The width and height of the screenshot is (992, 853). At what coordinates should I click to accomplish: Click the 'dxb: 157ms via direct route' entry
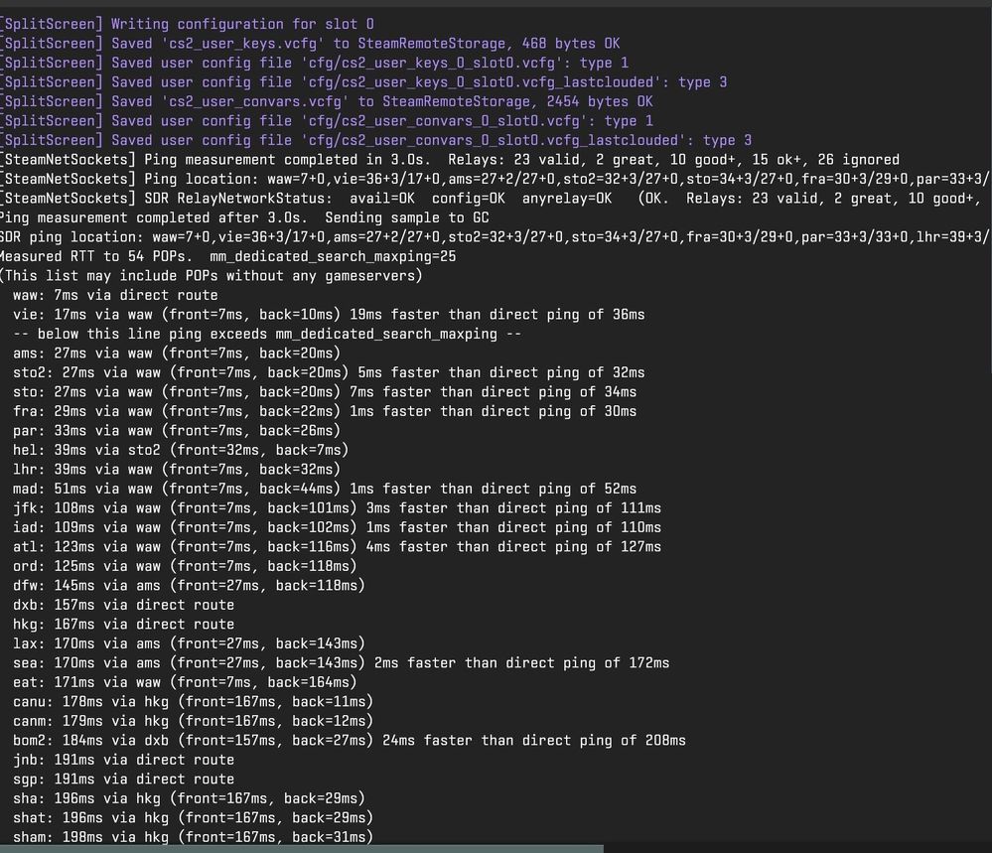point(123,605)
